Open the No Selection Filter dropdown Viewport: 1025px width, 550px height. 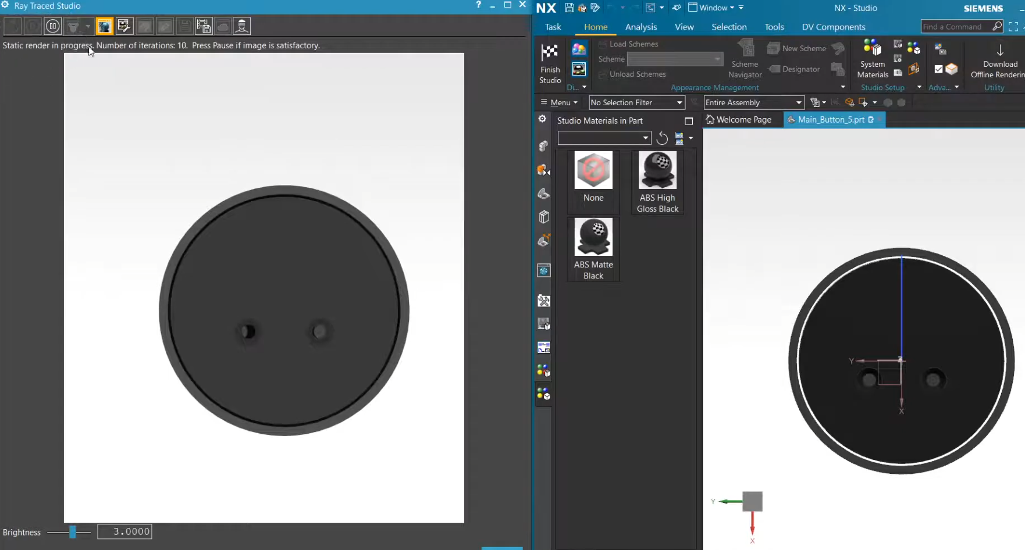637,102
